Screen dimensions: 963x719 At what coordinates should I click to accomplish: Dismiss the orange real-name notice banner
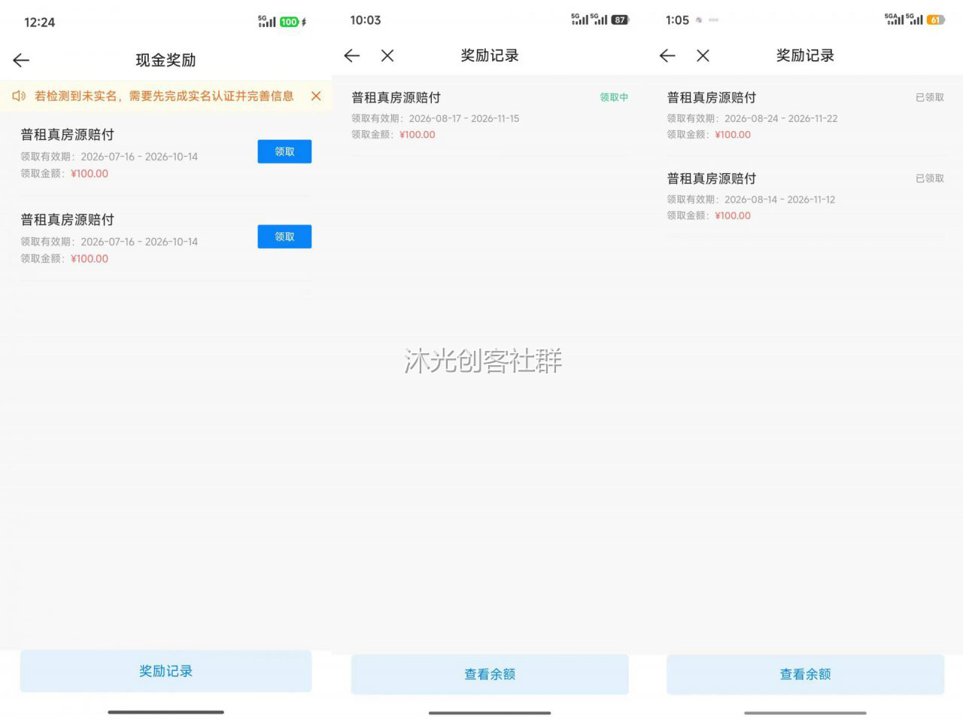[316, 96]
